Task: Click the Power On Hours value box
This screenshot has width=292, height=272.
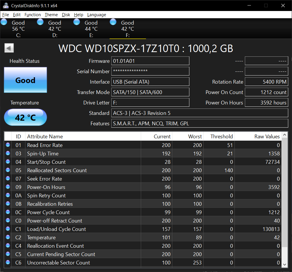Action: 267,102
